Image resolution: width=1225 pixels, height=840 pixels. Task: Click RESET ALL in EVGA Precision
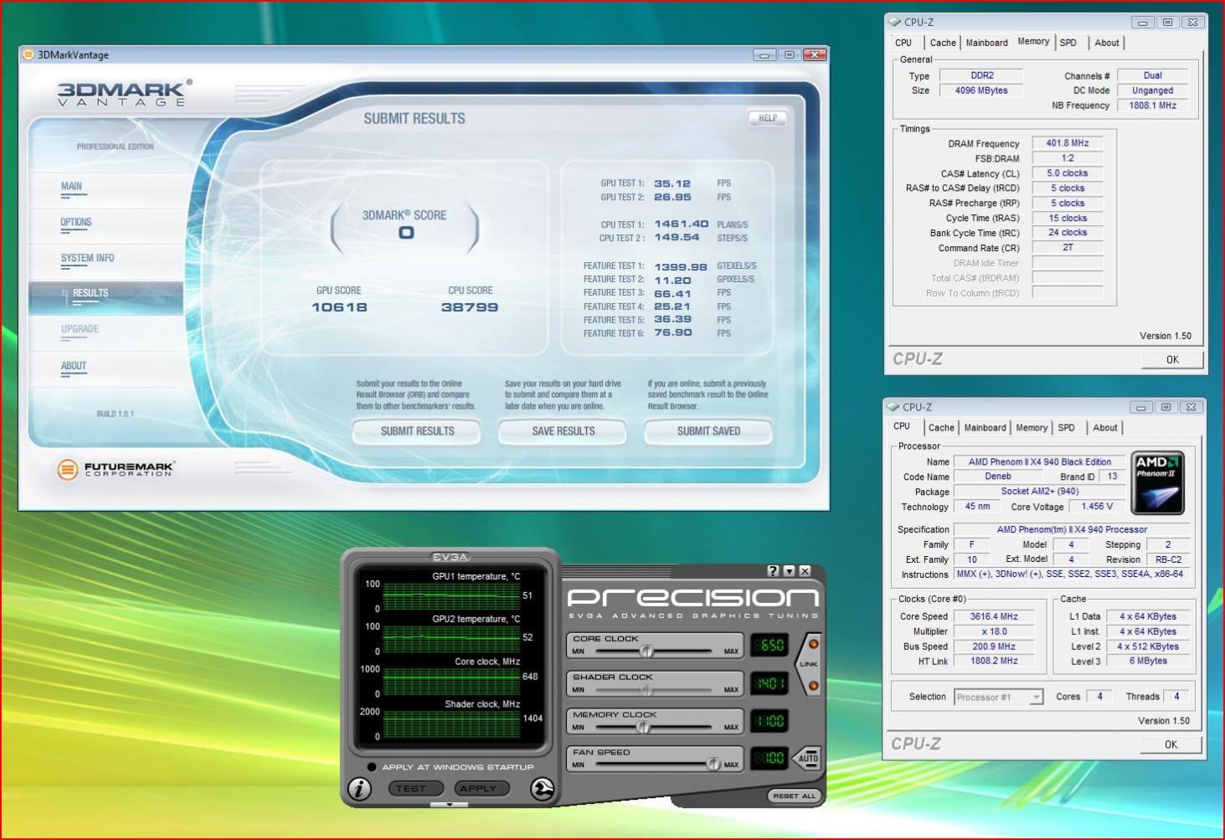794,796
